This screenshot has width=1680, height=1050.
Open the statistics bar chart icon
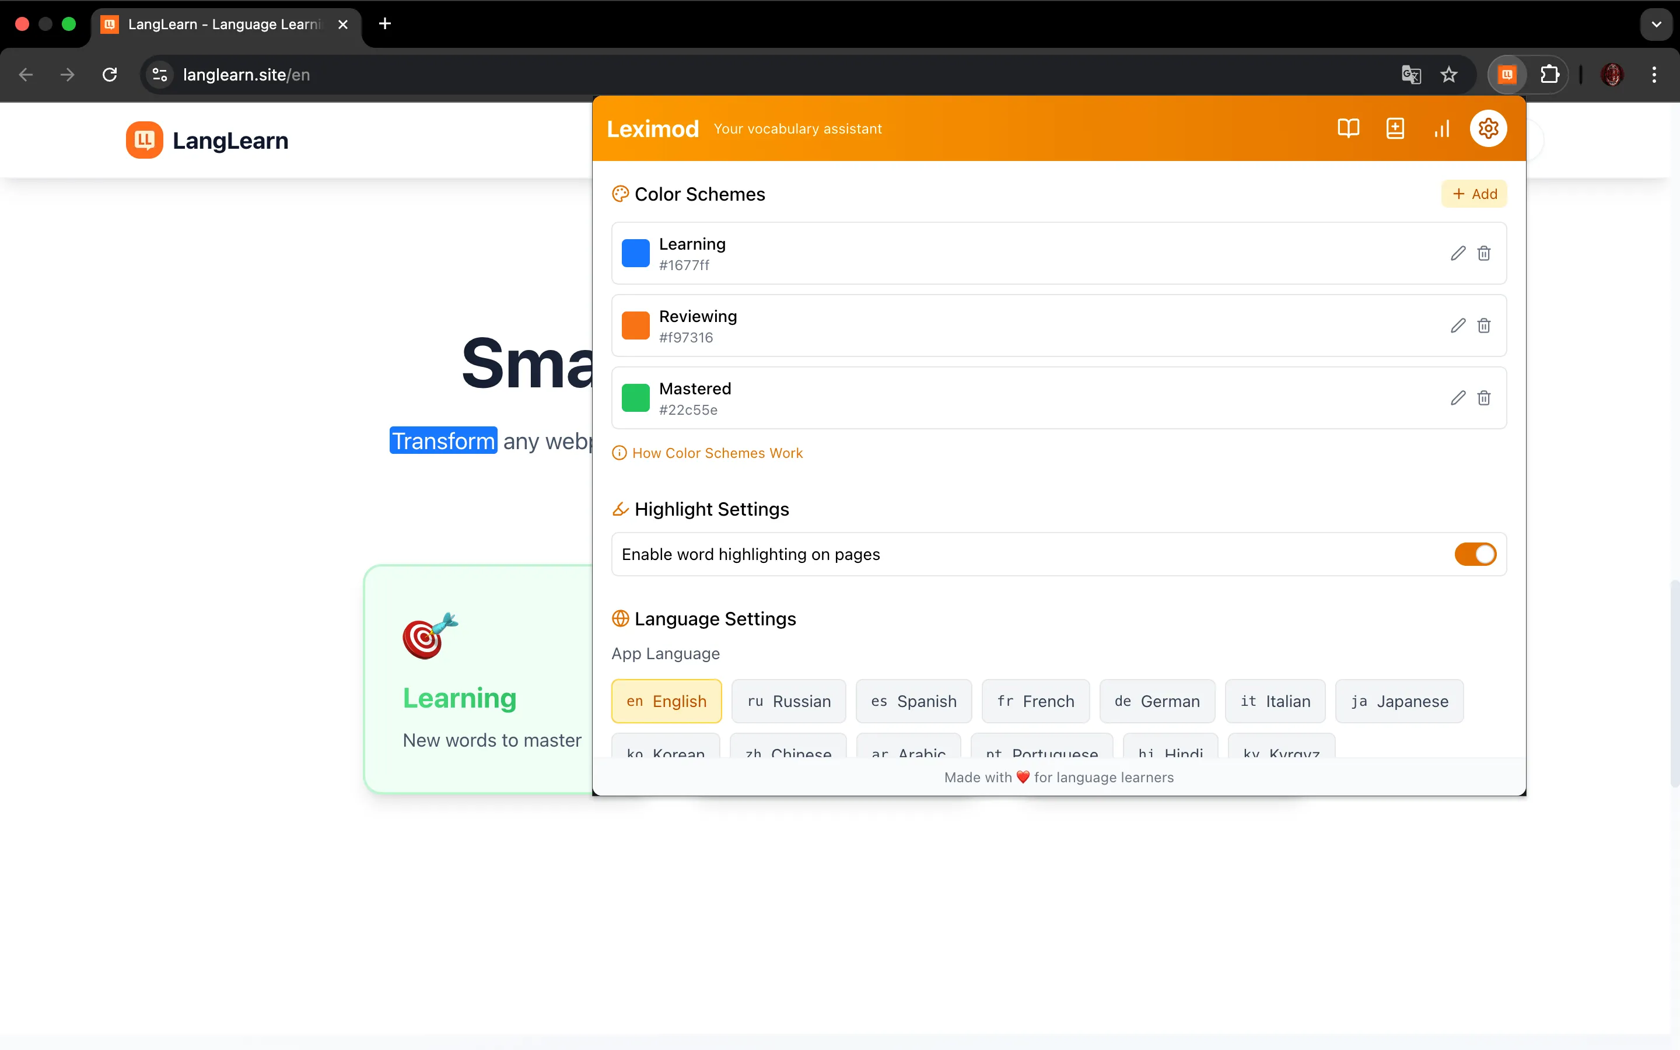click(x=1442, y=128)
